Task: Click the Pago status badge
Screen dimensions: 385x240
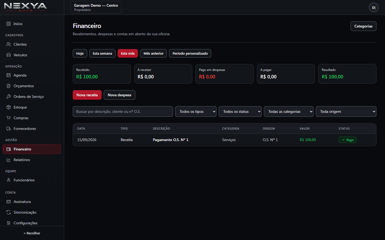Action: [348, 140]
